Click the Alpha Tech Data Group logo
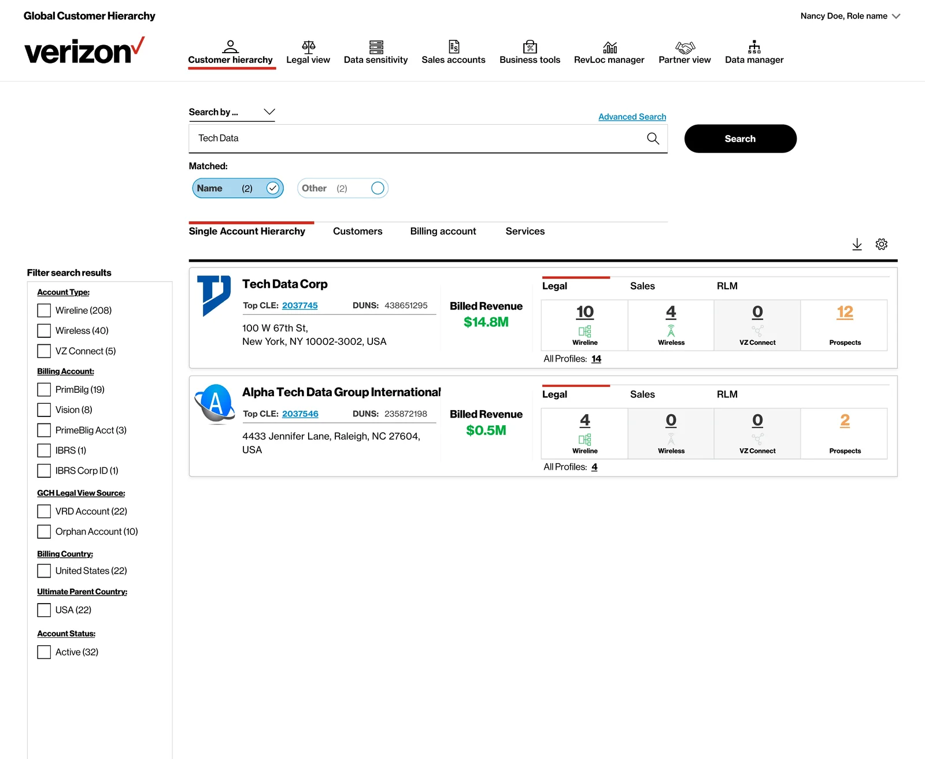The width and height of the screenshot is (925, 759). (214, 404)
